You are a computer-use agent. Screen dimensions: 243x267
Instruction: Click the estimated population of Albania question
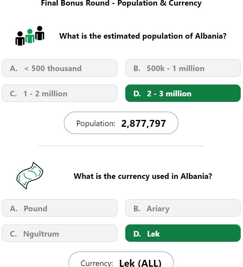click(x=143, y=36)
